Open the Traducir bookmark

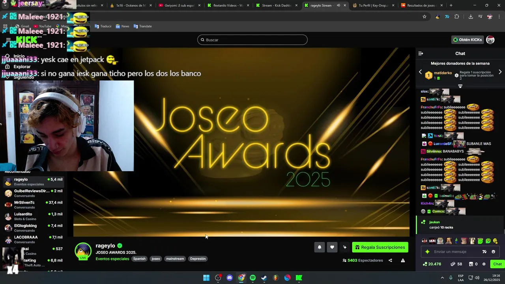click(x=103, y=26)
